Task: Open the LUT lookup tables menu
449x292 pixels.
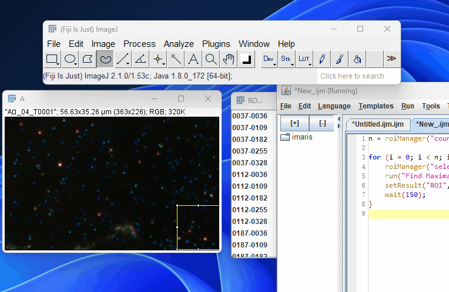Action: point(304,59)
